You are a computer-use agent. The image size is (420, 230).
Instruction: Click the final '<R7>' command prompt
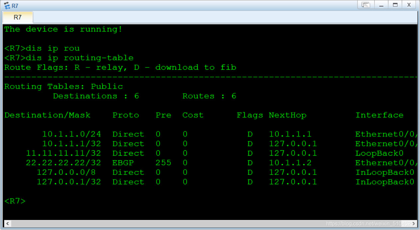[x=15, y=201]
